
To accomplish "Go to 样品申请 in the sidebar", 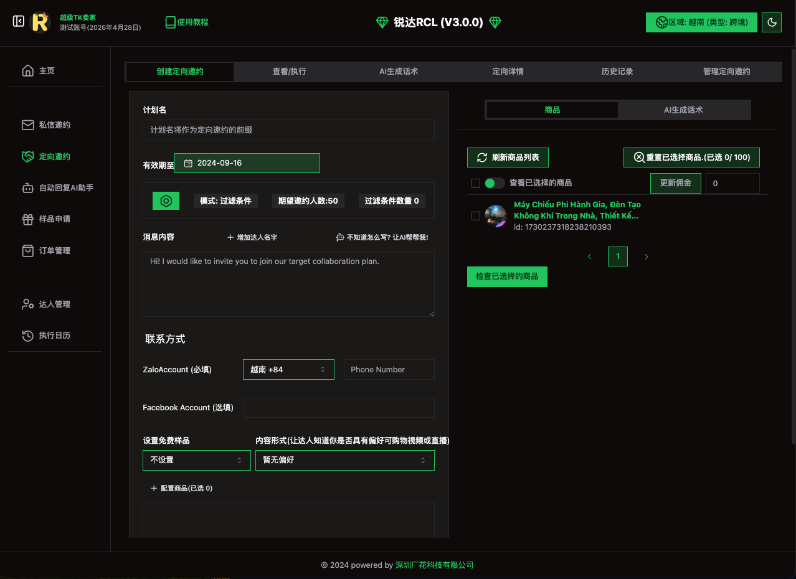I will [54, 219].
